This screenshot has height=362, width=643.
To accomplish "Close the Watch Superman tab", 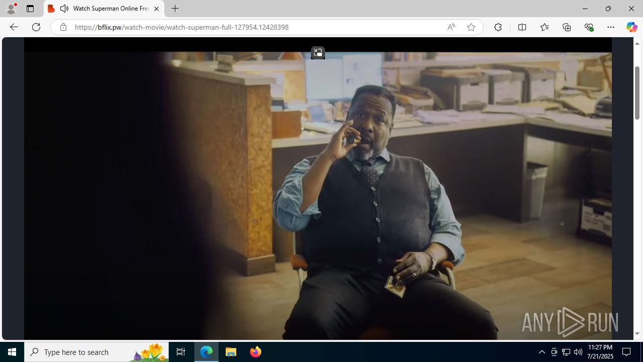I will tap(156, 9).
